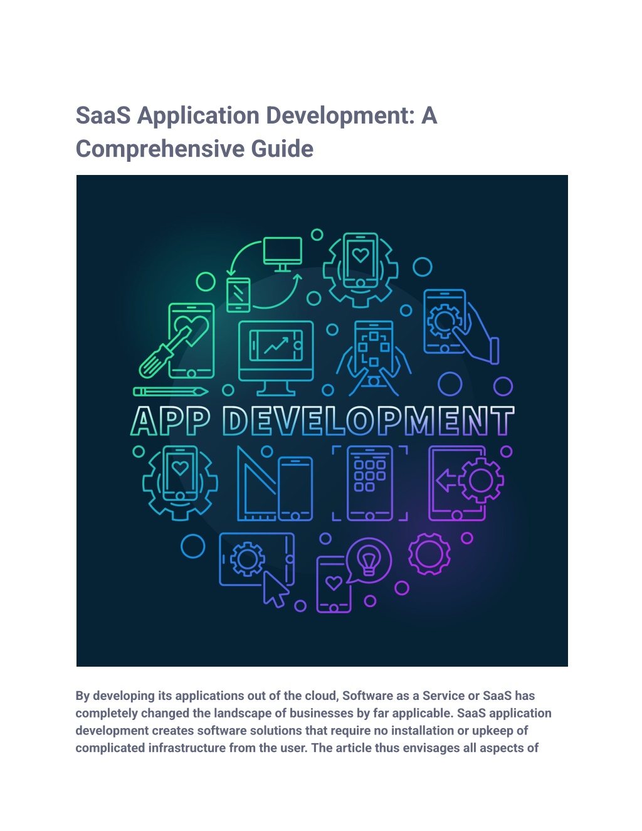Click the 'SaaS Application Development: A' title line

256,116
